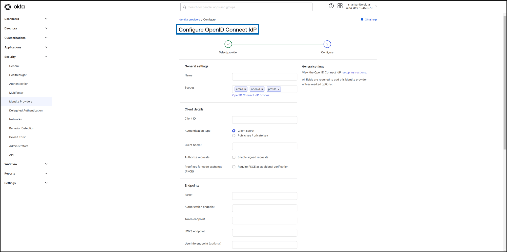The width and height of the screenshot is (507, 252).
Task: Remove the openid scope tag
Action: click(x=262, y=89)
